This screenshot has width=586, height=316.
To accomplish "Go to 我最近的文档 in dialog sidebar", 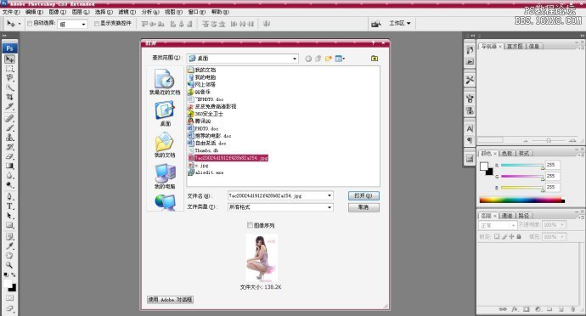I will point(165,82).
